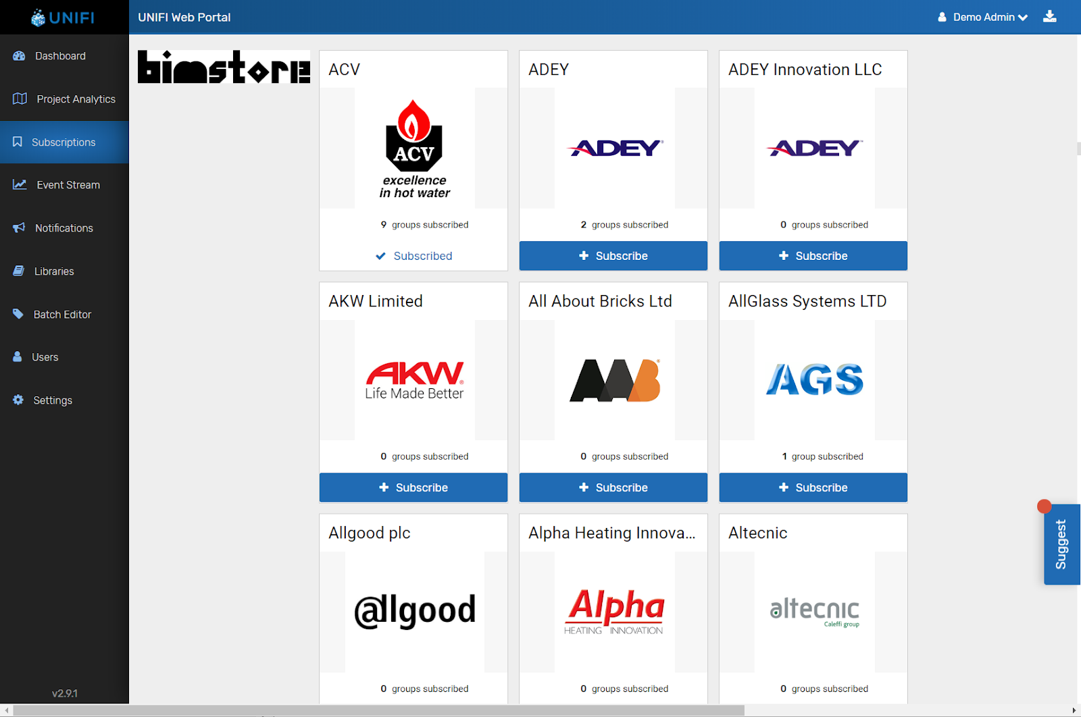Subscribe to ADEY Innovation LLC
This screenshot has width=1081, height=717.
(813, 256)
